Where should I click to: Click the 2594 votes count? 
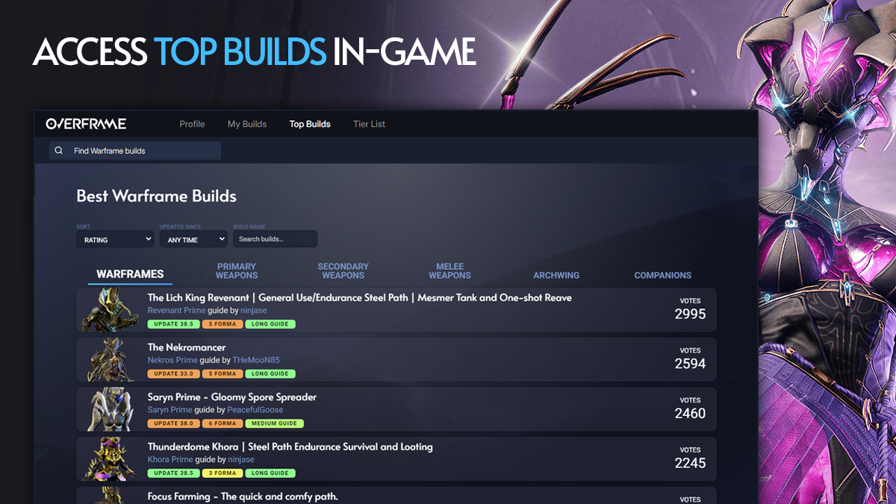[690, 364]
